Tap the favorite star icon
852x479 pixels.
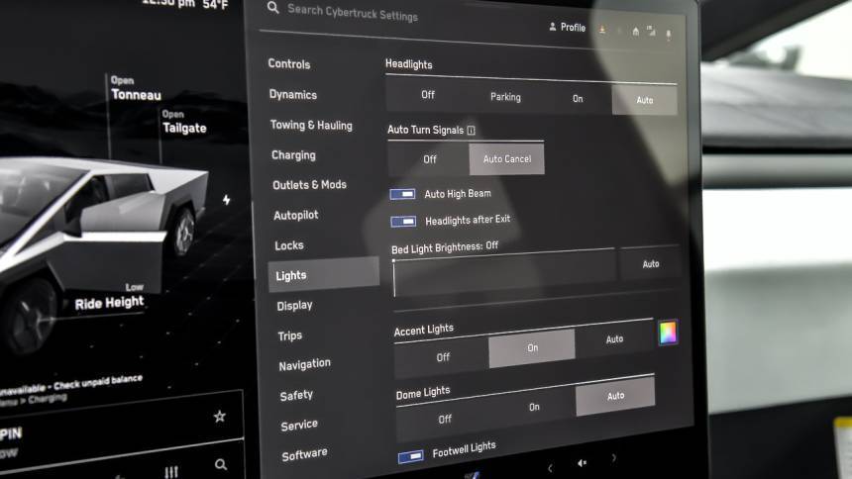coord(220,417)
